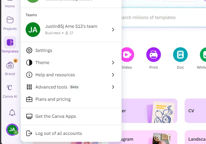Log out of all accounts
This screenshot has height=144, width=206.
71,133
